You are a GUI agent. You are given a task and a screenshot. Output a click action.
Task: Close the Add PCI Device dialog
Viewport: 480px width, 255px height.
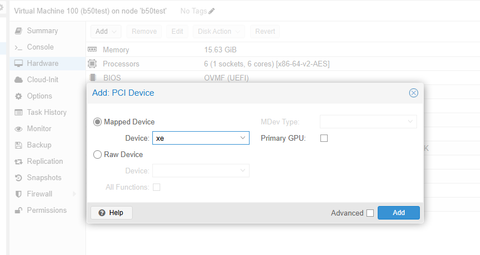(414, 93)
